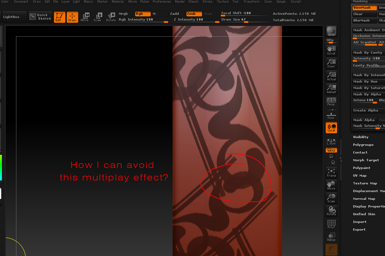
Task: Set view to Actual size
Action: 331,76
